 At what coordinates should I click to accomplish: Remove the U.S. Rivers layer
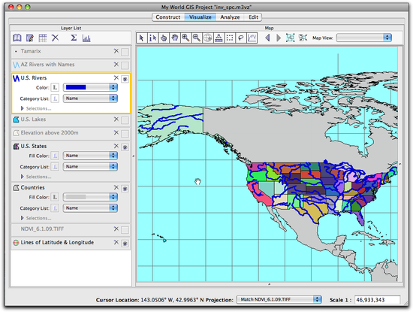pos(116,77)
